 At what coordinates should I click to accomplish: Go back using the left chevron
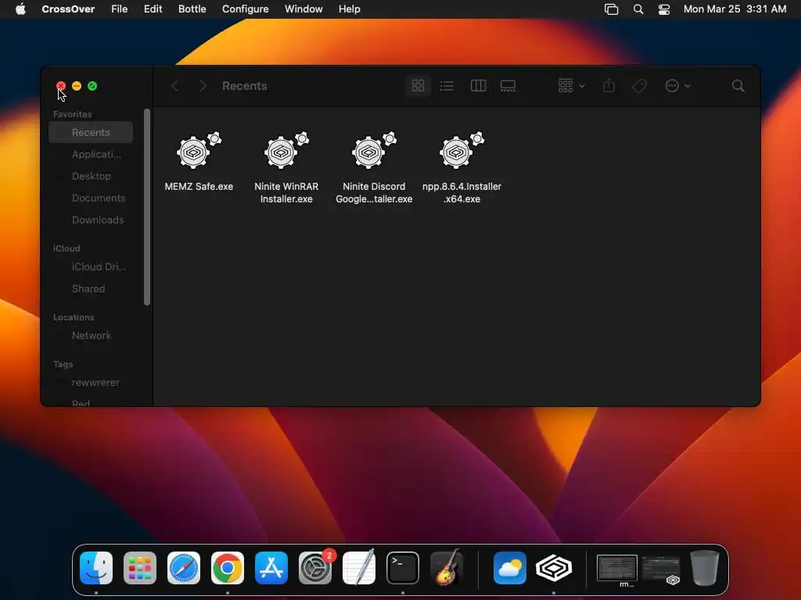click(174, 86)
